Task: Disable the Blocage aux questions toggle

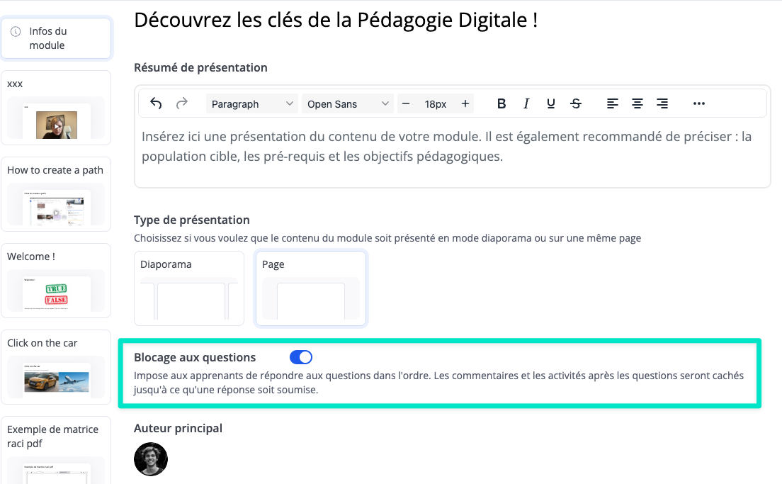Action: tap(301, 357)
